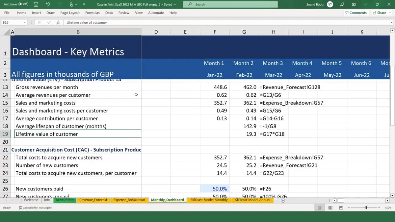Image resolution: width=395 pixels, height=222 pixels.
Task: Select column B header
Action: (78, 32)
